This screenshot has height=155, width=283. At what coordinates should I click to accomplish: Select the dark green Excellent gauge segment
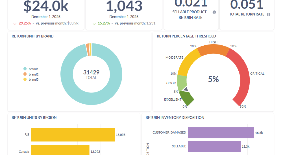pyautogui.click(x=187, y=98)
